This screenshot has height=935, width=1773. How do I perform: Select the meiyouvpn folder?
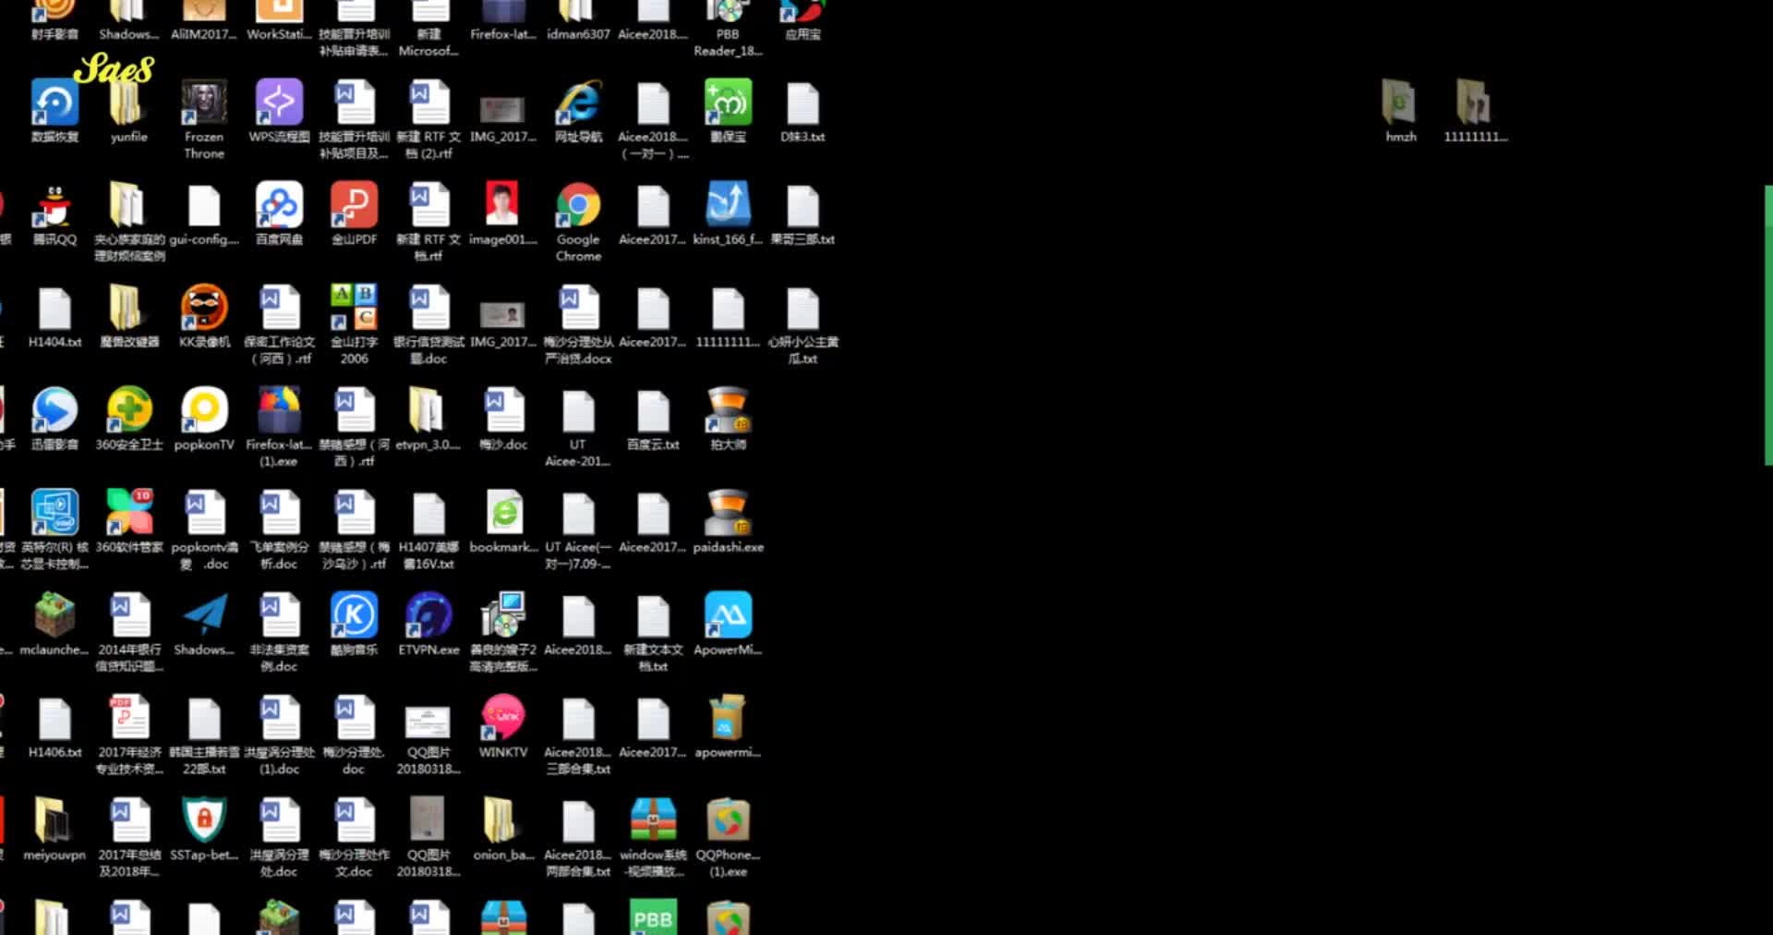[x=54, y=821]
